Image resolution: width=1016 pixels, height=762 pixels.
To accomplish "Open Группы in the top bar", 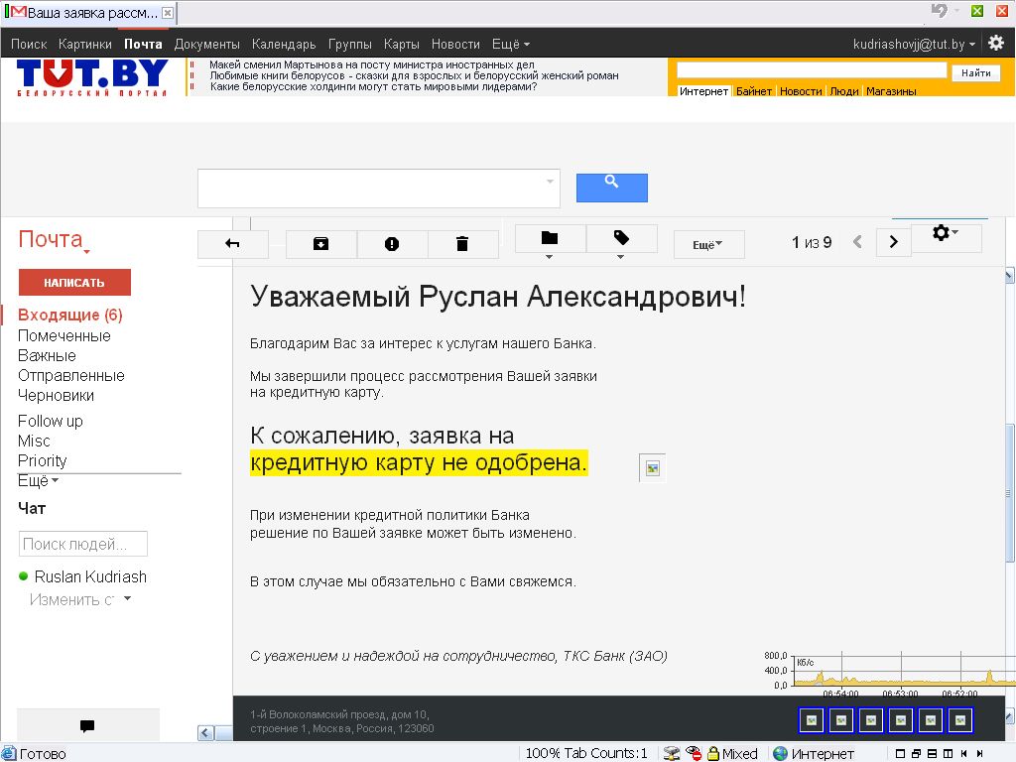I will tap(350, 44).
